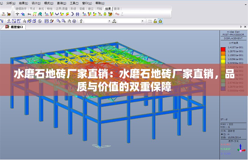Switch to the 建模助手 toolbar tab
The height and width of the screenshot is (160, 248).
tap(21, 9)
